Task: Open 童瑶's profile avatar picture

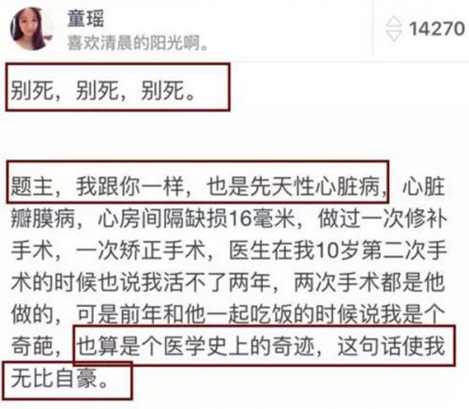Action: [31, 29]
